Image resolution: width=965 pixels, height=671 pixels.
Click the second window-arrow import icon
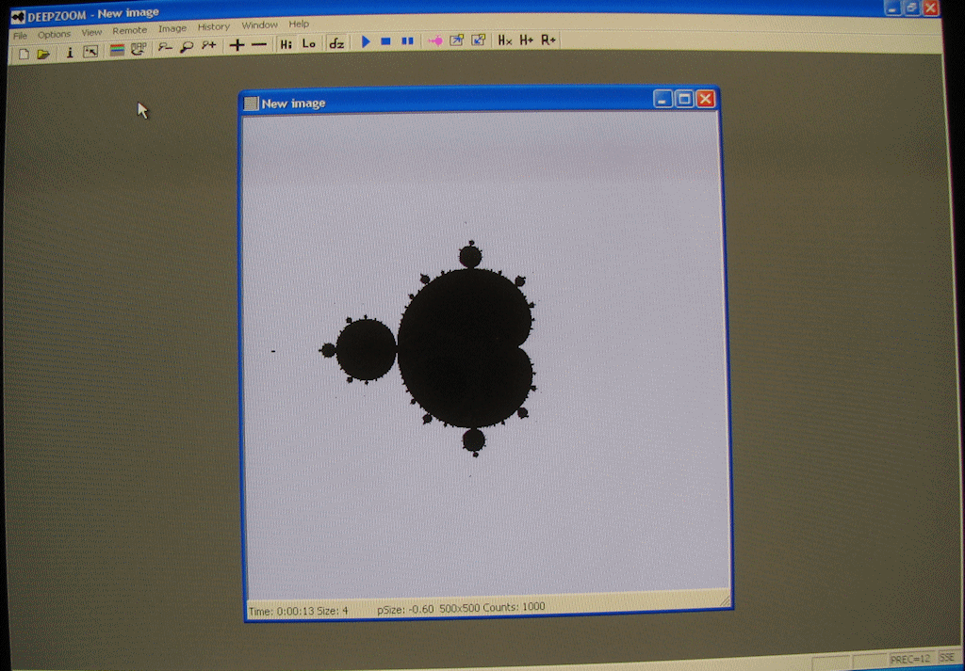[478, 40]
